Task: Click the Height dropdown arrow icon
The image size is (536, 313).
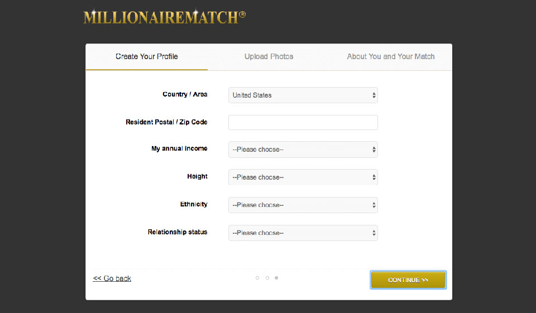Action: coord(374,177)
